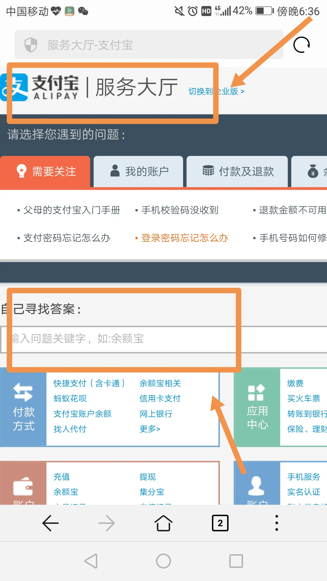Open 支付密码忘记怎么办 link

point(67,238)
